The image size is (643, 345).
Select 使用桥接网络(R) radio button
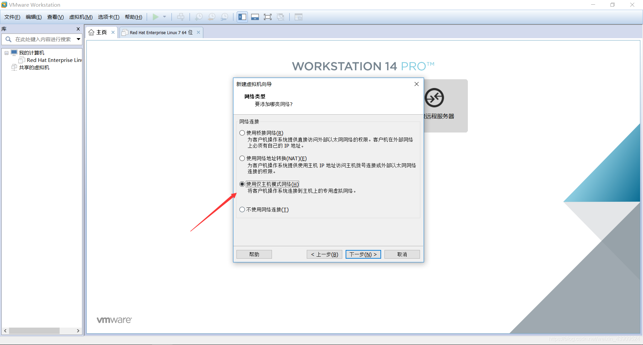[242, 133]
